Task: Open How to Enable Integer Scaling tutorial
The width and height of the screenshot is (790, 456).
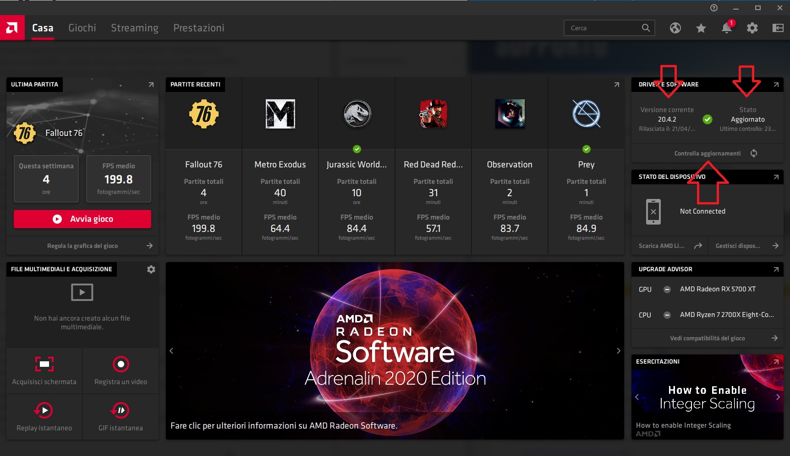Action: point(707,397)
